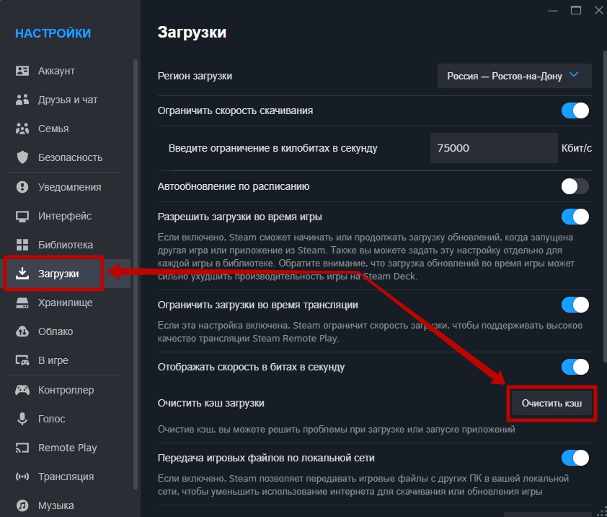Viewport: 607px width, 517px height.
Task: Toggle Отображать скорость в битах в секунду
Action: coord(575,367)
